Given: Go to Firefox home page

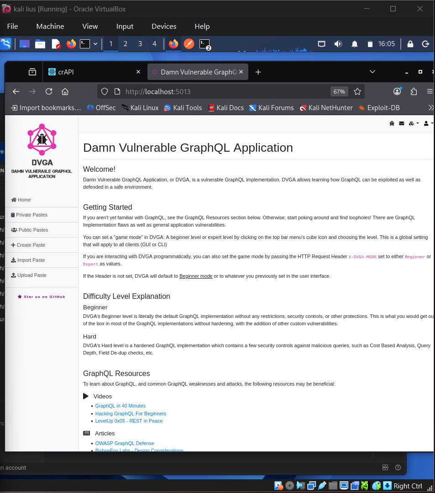Looking at the screenshot, I should point(65,91).
